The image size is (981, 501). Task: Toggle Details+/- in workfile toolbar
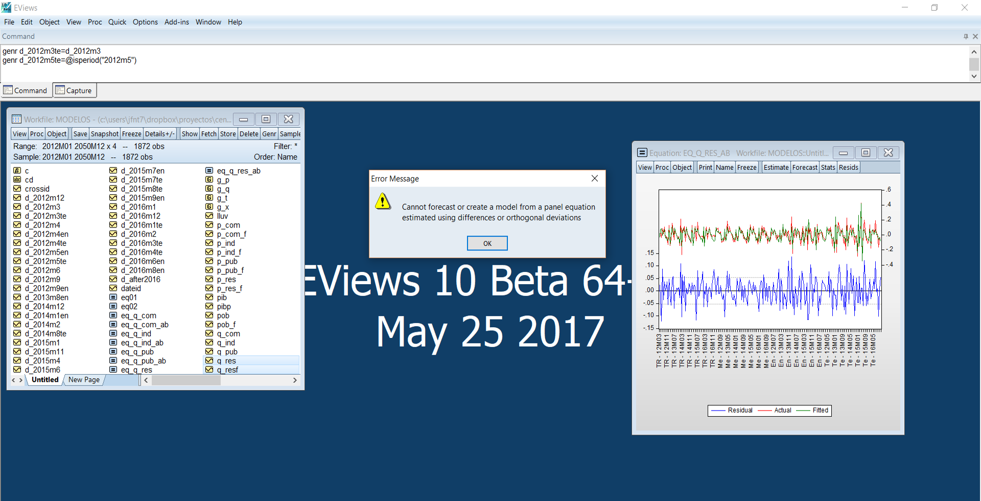click(159, 134)
